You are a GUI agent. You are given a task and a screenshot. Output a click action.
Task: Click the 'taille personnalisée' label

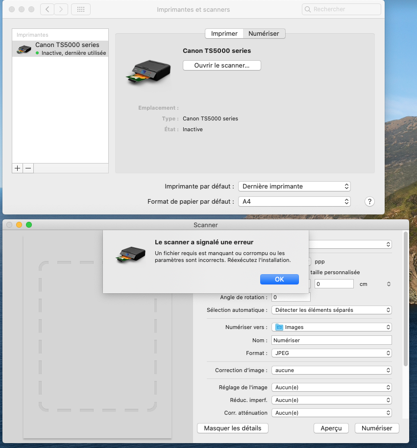pos(335,272)
